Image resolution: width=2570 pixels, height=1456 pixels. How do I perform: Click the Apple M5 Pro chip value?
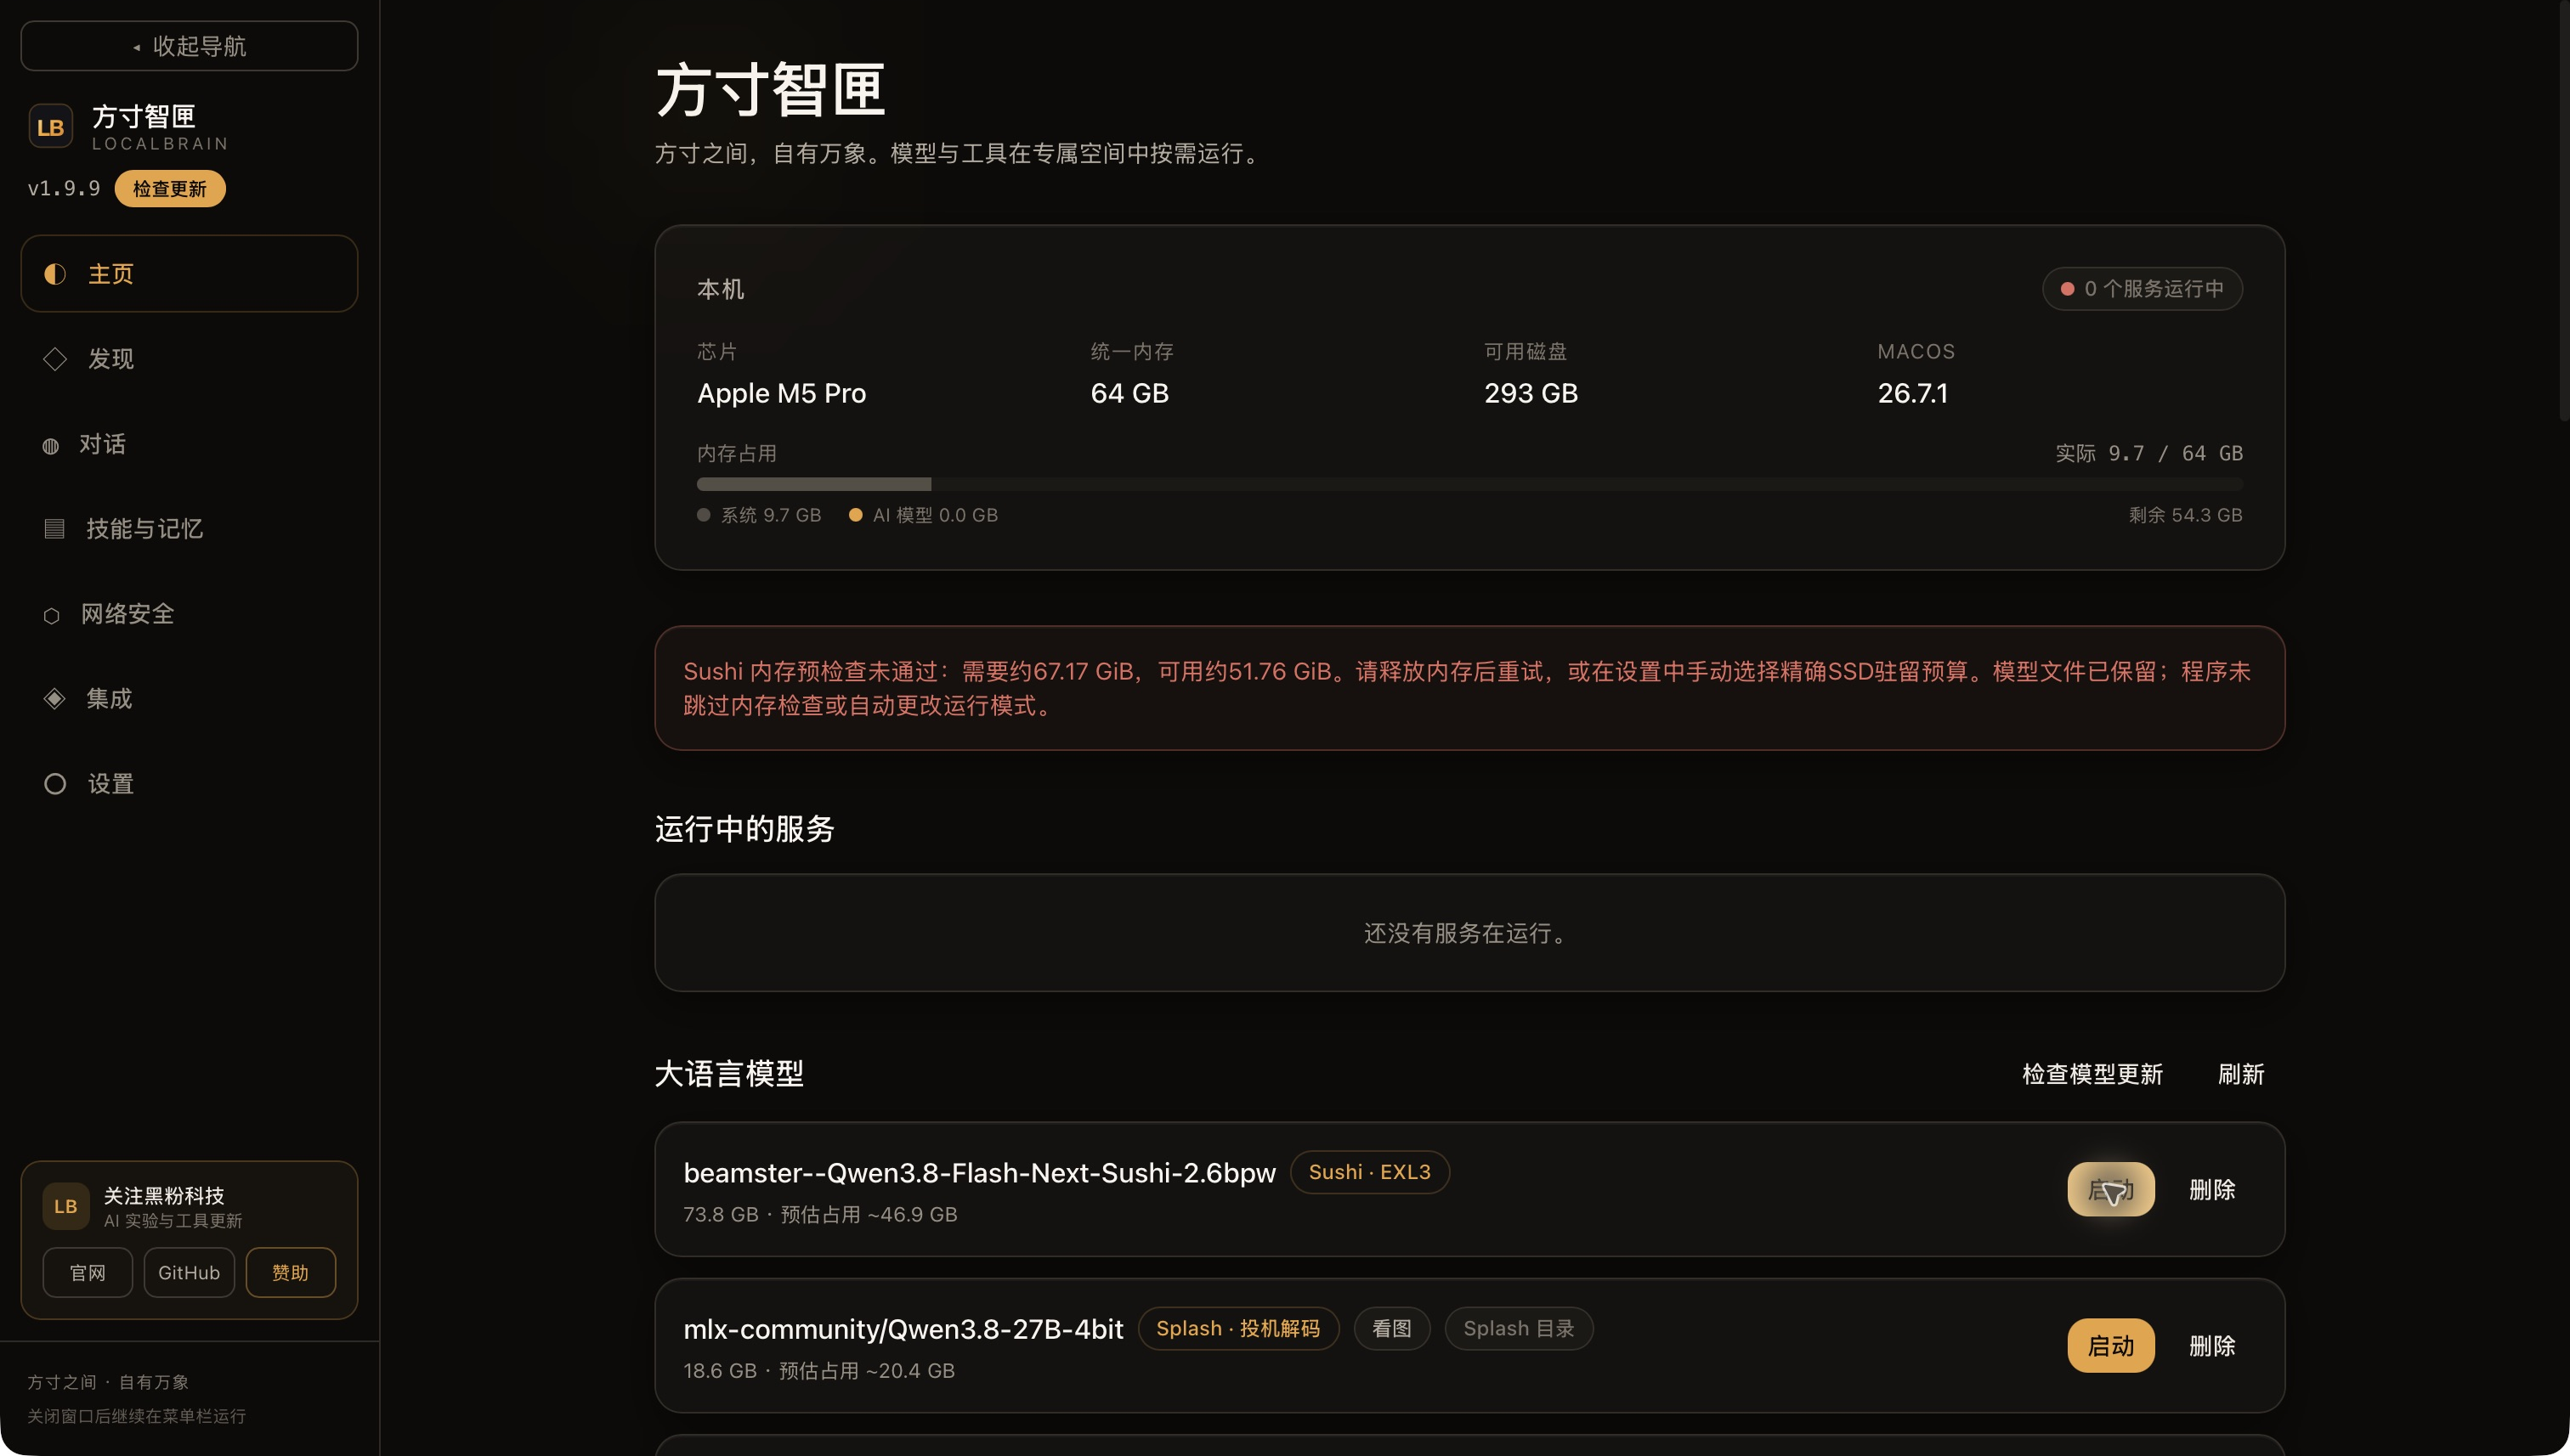pos(781,393)
